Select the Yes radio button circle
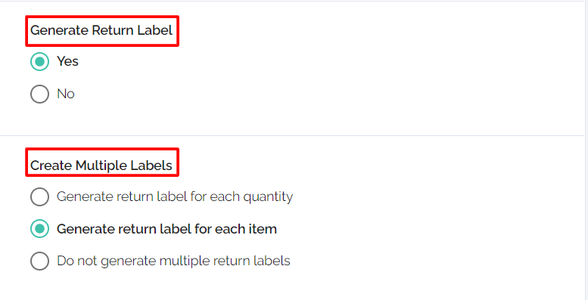588x300 pixels. (39, 61)
